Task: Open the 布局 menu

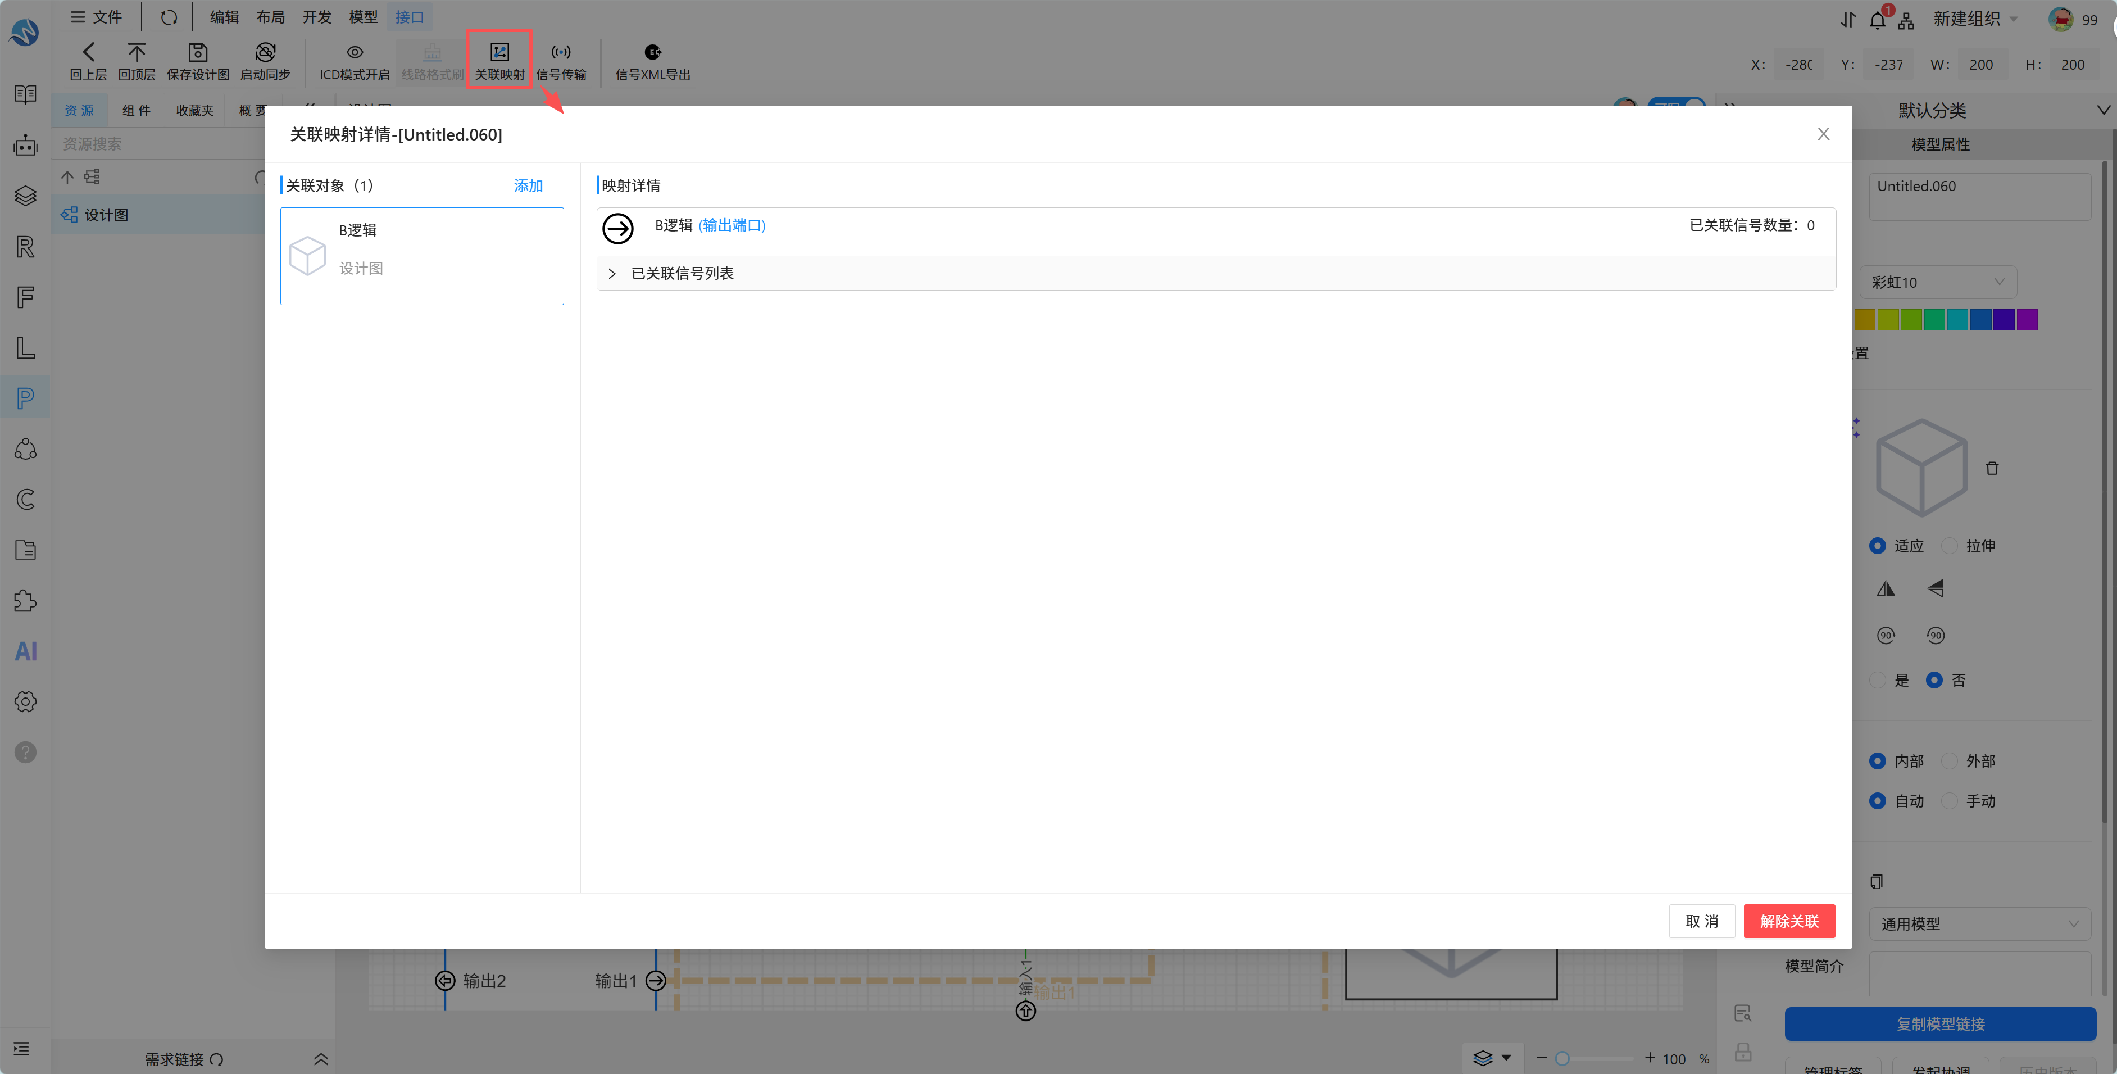Action: click(x=270, y=17)
